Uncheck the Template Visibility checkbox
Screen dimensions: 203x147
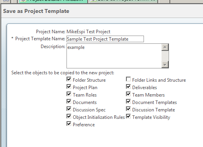(128, 117)
